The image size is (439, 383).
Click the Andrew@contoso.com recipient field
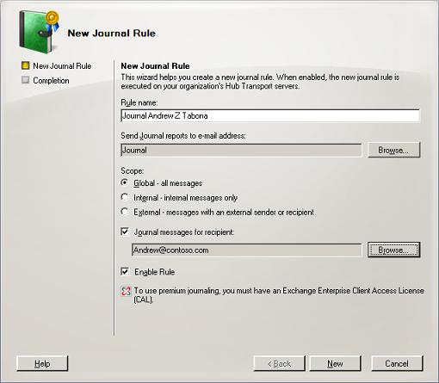[x=247, y=250]
